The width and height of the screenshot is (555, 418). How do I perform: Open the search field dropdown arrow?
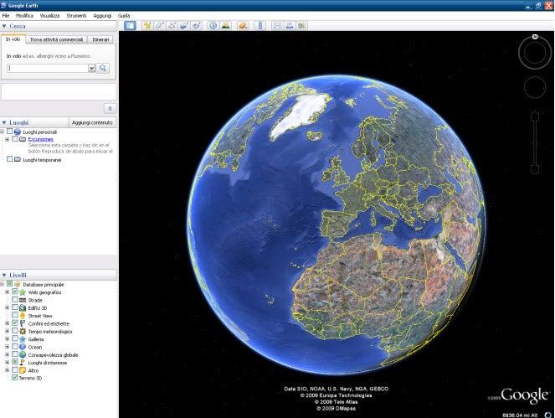tap(92, 68)
